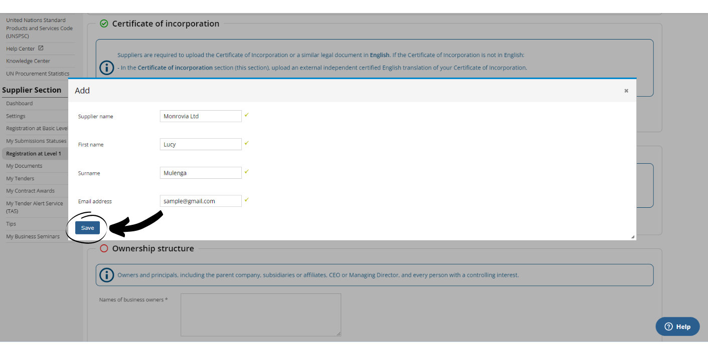The width and height of the screenshot is (708, 355).
Task: Click the green check icon beside Certificate of incorporation
Action: (x=104, y=24)
